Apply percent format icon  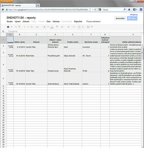28,27
